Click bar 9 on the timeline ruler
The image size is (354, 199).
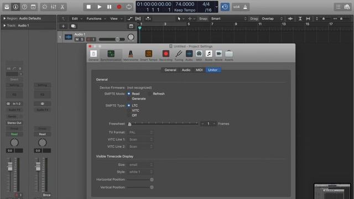coord(236,24)
